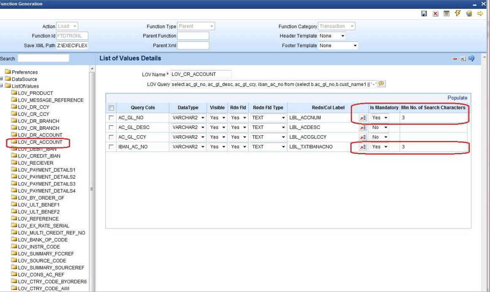Click Min Search Characters field for AC_GL_NO

click(433, 118)
